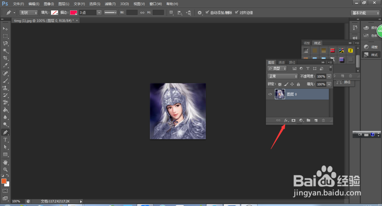Viewport: 382px width, 206px height.
Task: Toggle lock transparent pixels
Action: click(x=280, y=84)
